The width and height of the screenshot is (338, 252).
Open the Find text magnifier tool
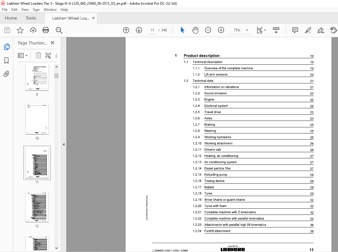(59, 30)
